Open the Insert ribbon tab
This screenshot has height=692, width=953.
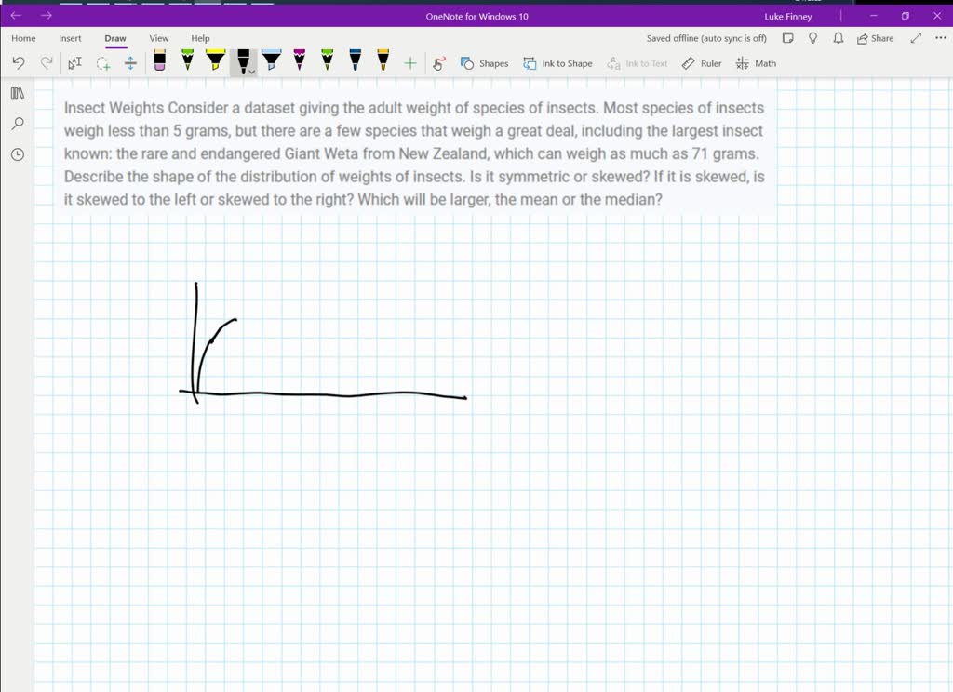pyautogui.click(x=70, y=38)
